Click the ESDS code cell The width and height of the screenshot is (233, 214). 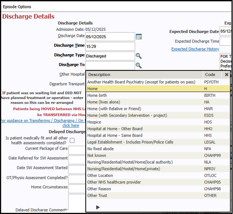coord(209,116)
